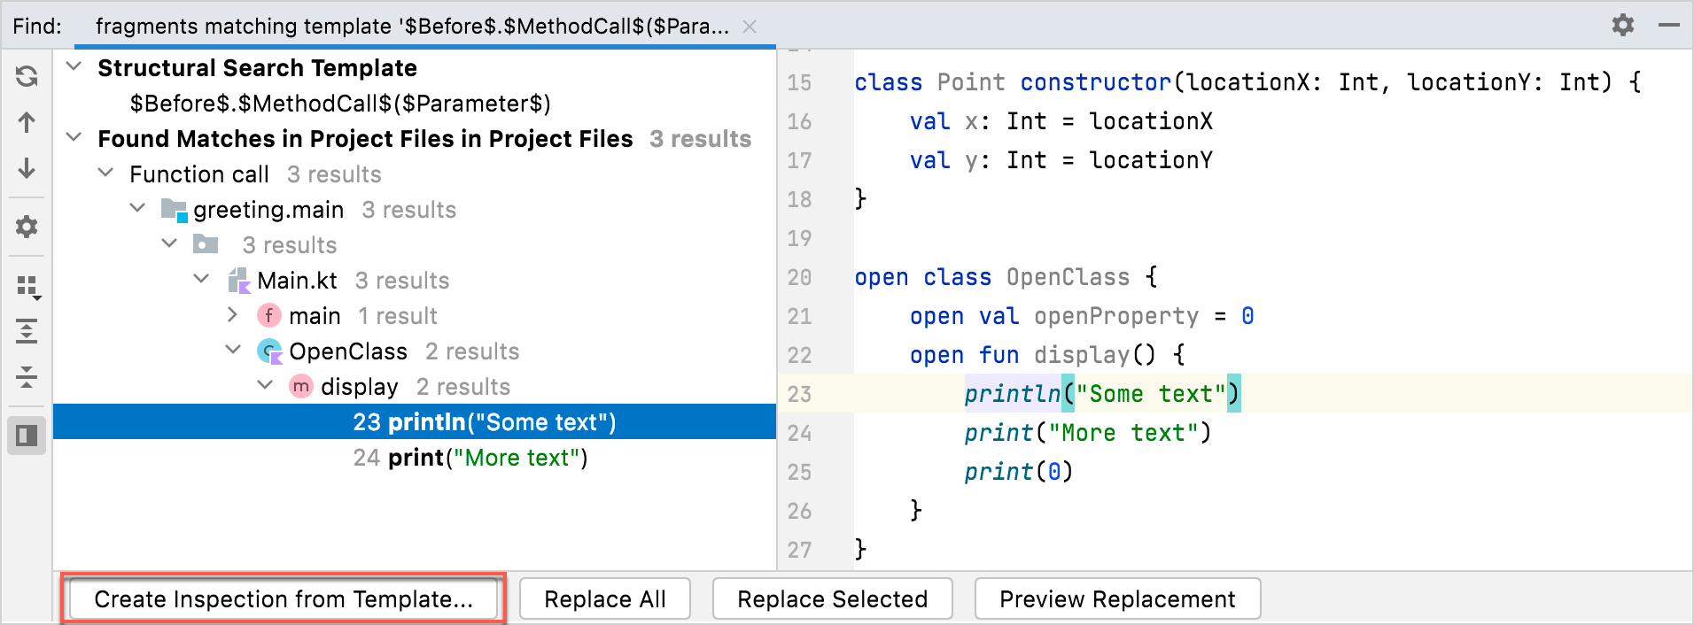
Task: Click the Rerun search icon
Action: point(27,76)
